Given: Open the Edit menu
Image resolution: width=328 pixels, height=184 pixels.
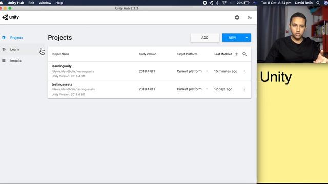Looking at the screenshot, I should (x=31, y=3).
